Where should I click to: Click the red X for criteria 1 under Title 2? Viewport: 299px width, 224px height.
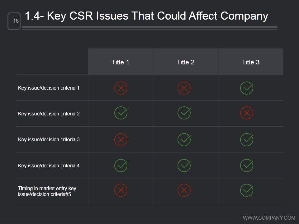184,88
